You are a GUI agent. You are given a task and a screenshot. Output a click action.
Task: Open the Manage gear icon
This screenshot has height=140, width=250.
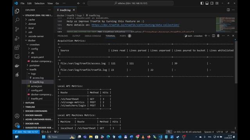point(17,125)
